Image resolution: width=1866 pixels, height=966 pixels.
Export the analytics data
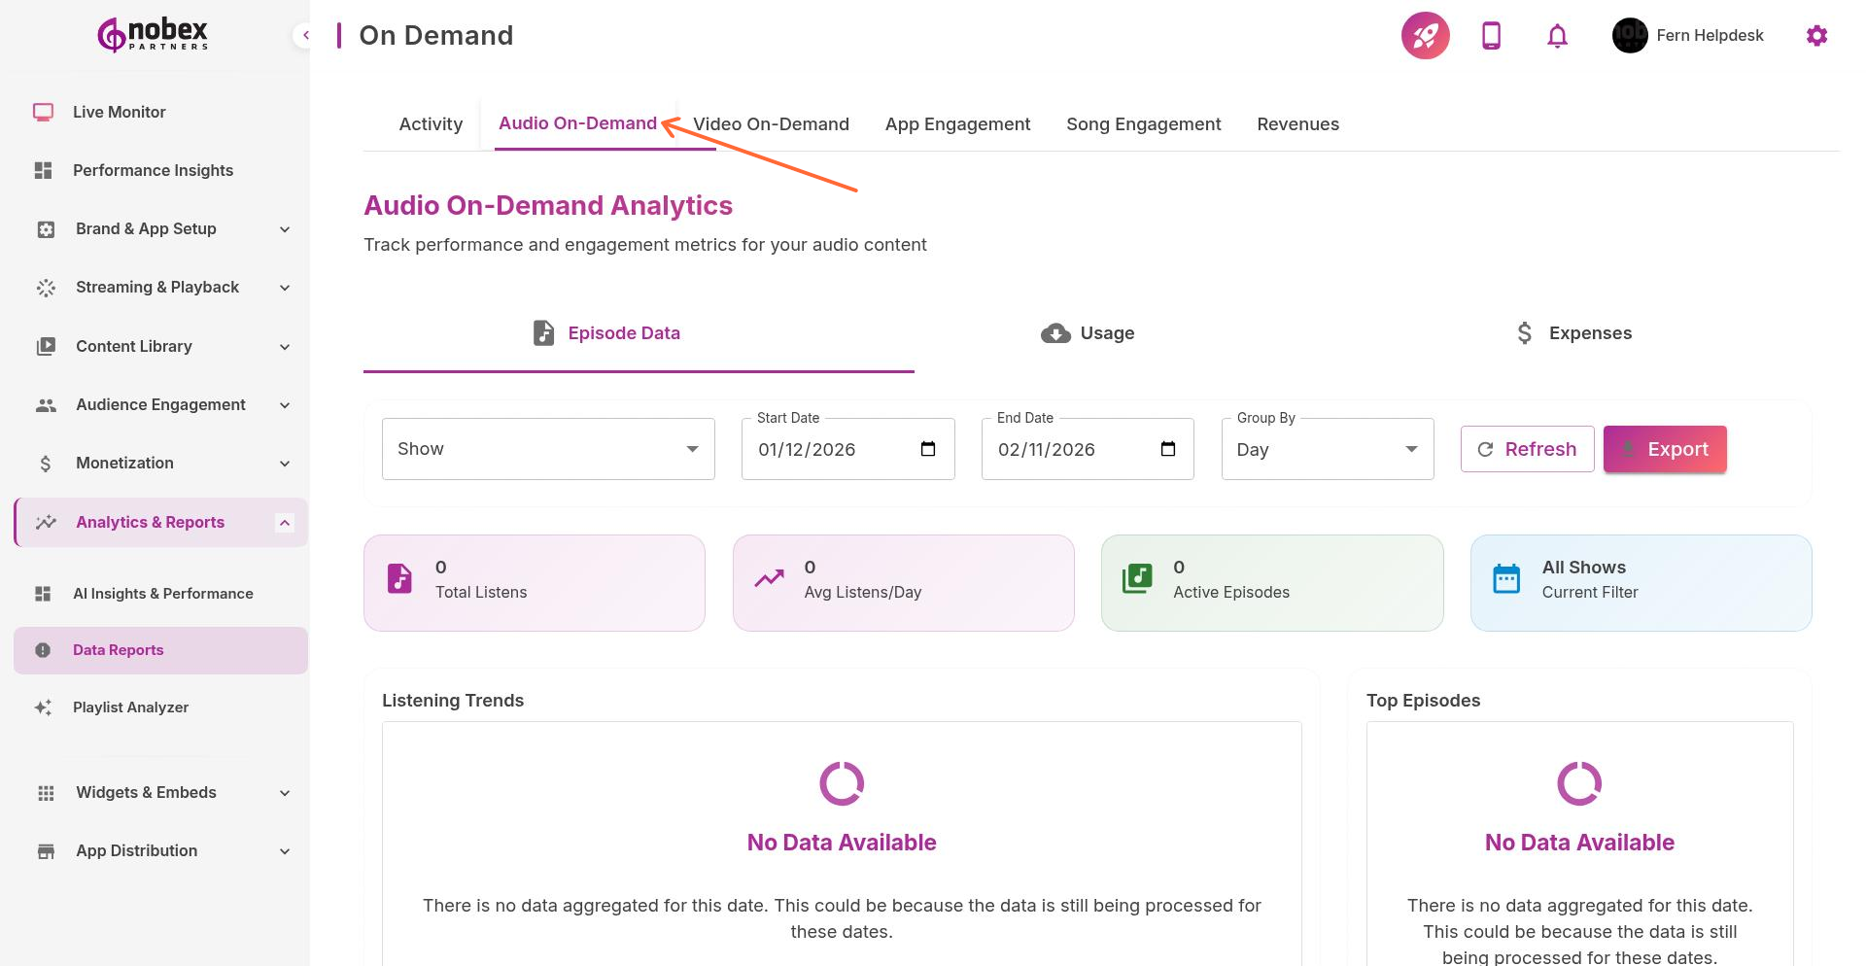1664,448
